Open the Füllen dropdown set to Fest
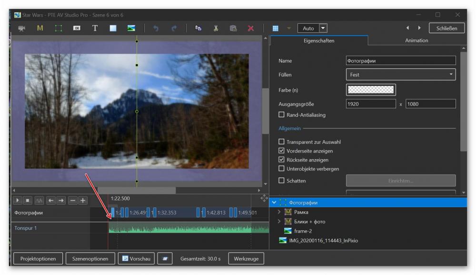 401,75
